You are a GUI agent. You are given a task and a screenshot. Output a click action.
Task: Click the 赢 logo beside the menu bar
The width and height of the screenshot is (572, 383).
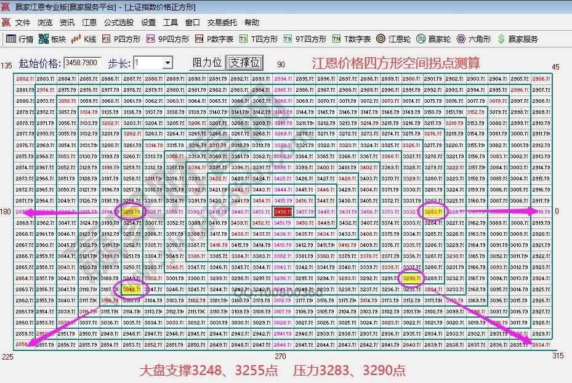(6, 22)
